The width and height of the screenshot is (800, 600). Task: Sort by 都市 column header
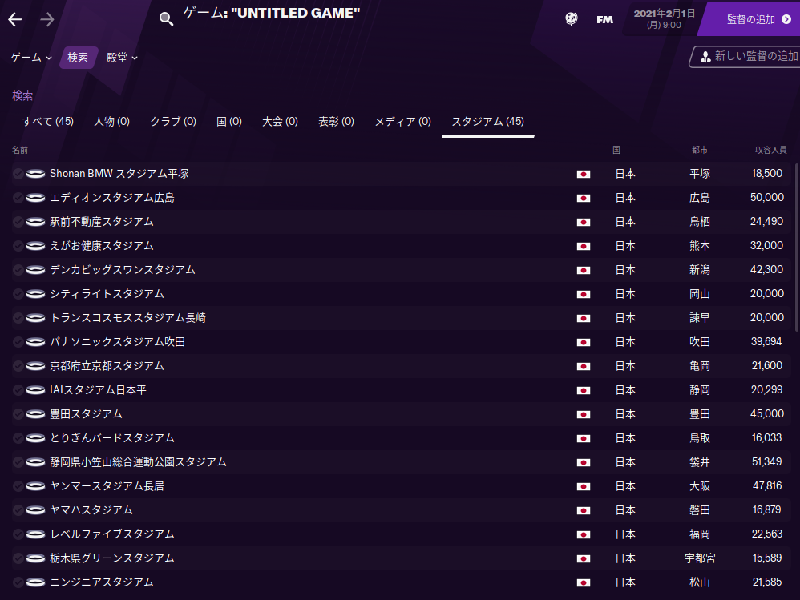pos(700,150)
